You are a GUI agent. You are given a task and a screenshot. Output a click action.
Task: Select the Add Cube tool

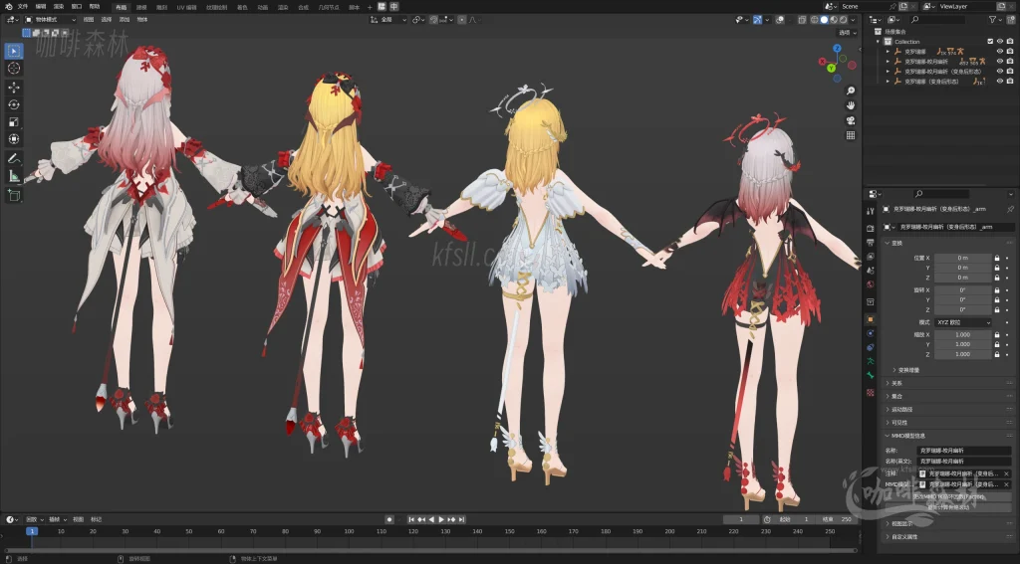(x=14, y=196)
